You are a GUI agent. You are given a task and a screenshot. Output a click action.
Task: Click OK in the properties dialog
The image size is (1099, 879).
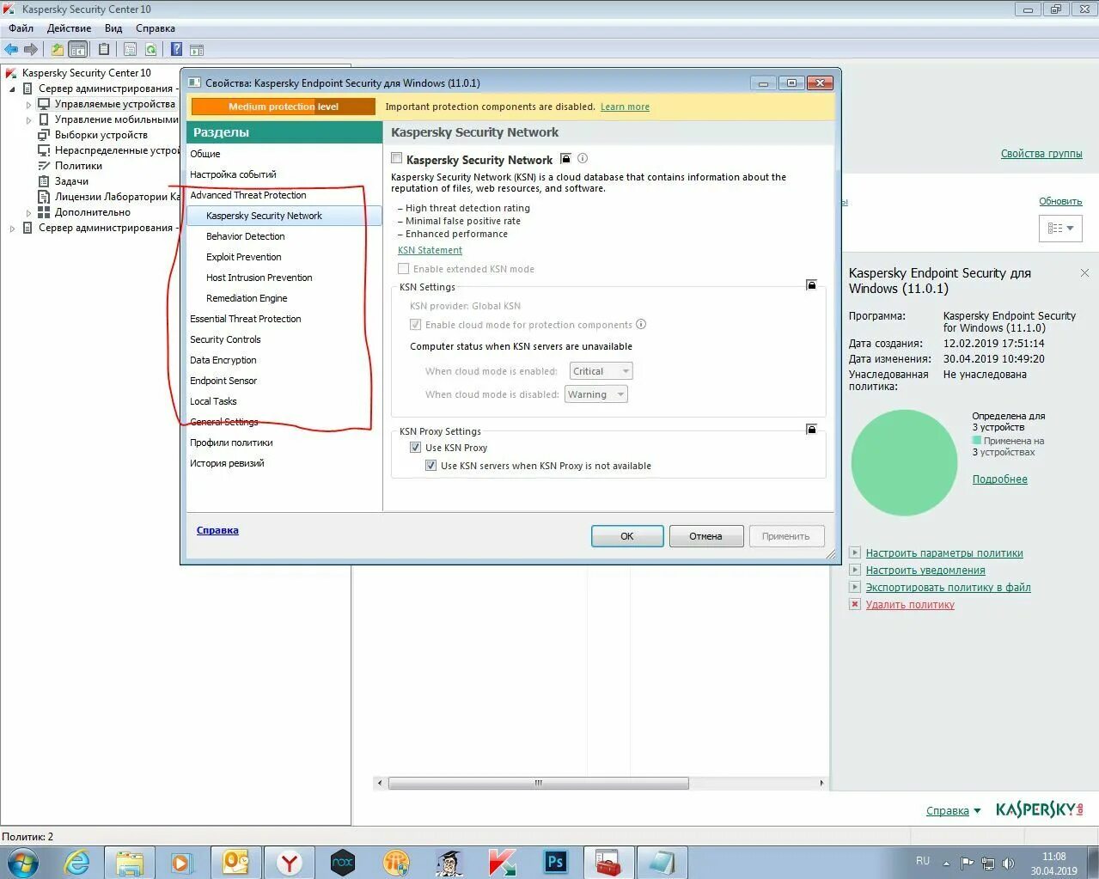[627, 536]
